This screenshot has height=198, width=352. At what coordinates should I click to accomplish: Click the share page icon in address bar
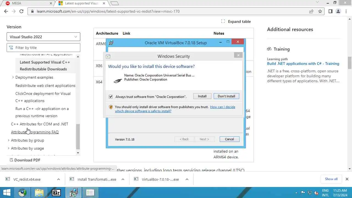coord(311,11)
